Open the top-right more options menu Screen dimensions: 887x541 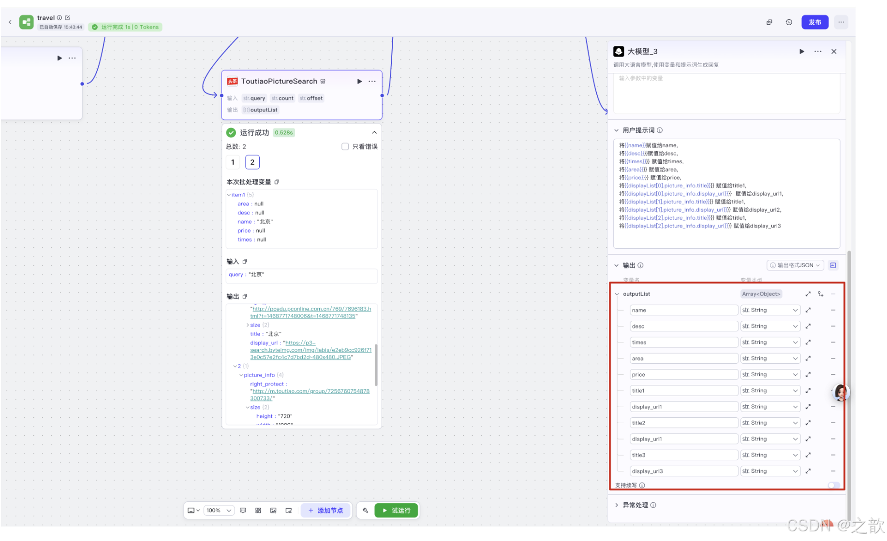[841, 22]
